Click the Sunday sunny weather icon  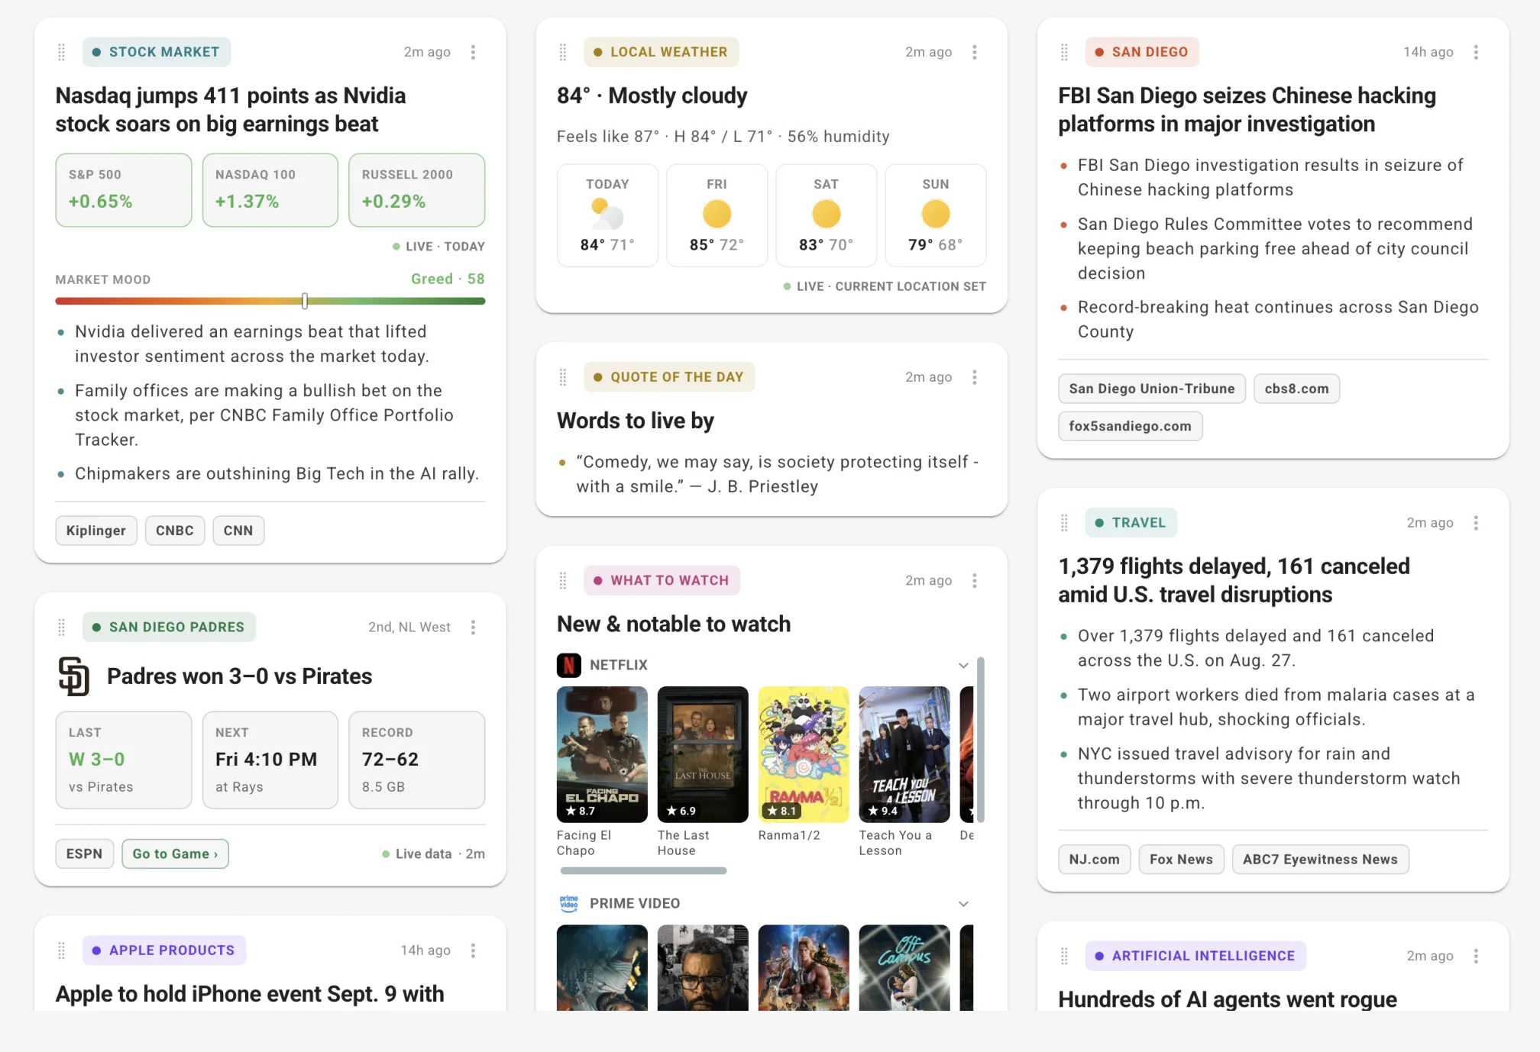pyautogui.click(x=935, y=215)
